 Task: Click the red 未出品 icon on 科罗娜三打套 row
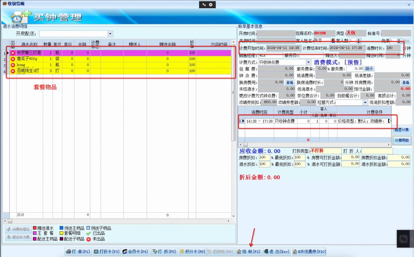pos(13,53)
